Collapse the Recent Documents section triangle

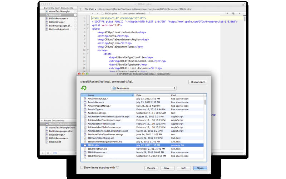(x=42, y=121)
